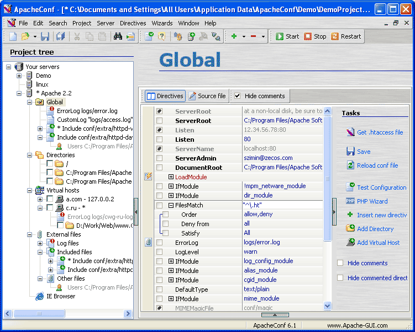
Task: Enable Hide commented directives in Tasks panel
Action: pyautogui.click(x=340, y=278)
